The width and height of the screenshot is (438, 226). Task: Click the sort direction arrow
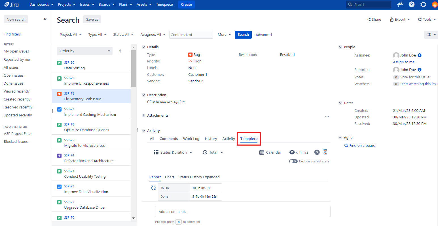point(120,51)
